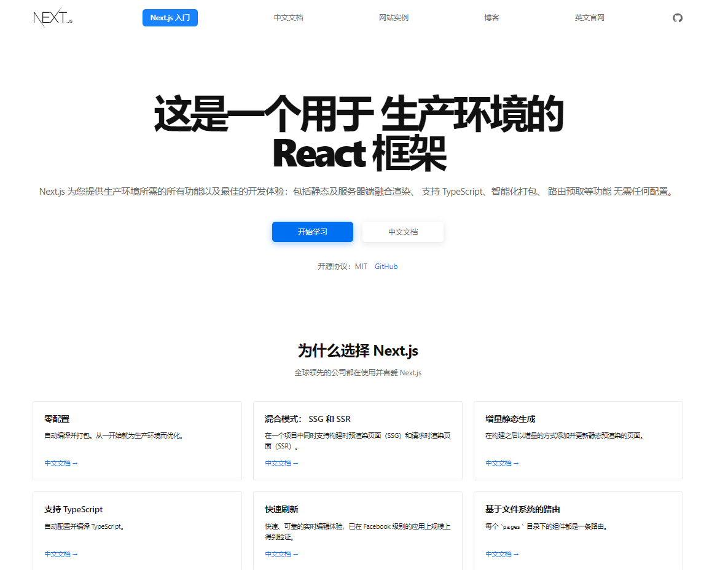This screenshot has height=570, width=720.
Task: Open 网站实例 in the navigation bar
Action: click(394, 18)
